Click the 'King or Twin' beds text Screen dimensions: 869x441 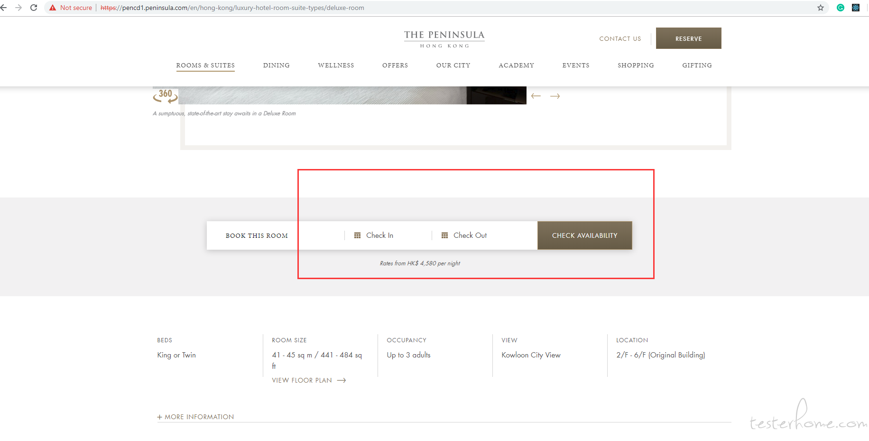pyautogui.click(x=176, y=355)
